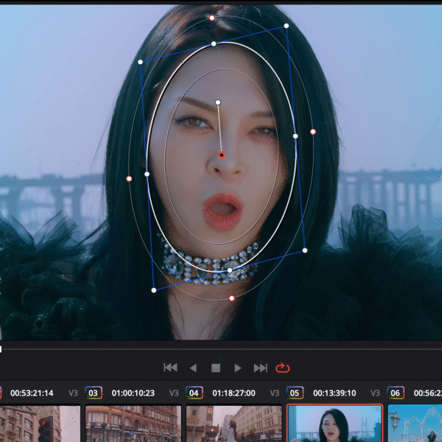Grab the red center point of the power window
The width and height of the screenshot is (442, 442).
point(222,155)
